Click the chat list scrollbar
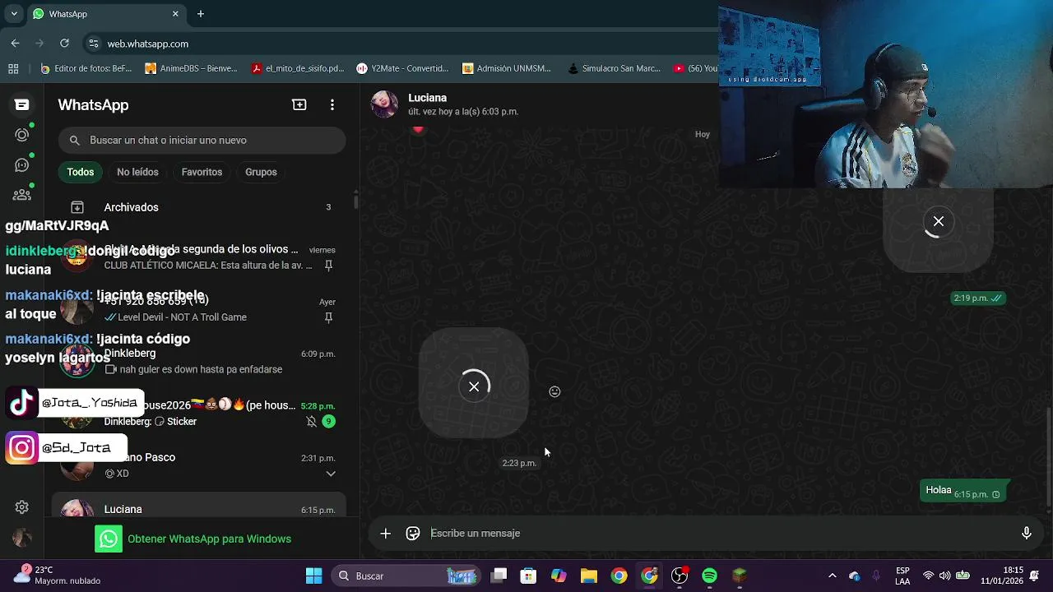This screenshot has width=1053, height=592. pos(355,200)
